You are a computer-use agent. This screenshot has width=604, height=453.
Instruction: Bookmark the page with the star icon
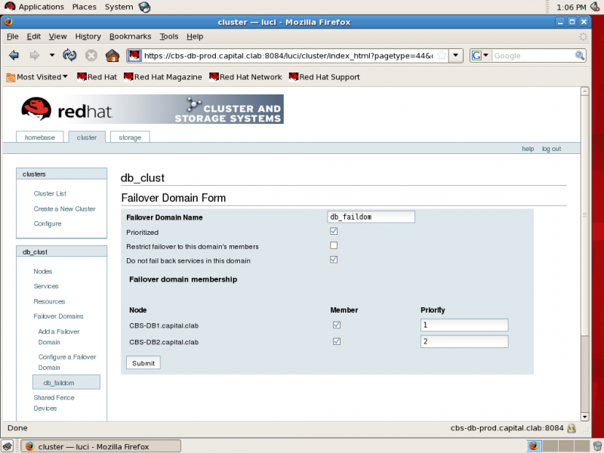(x=442, y=55)
